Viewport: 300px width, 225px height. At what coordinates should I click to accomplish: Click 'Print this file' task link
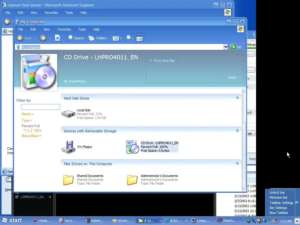pos(164,60)
